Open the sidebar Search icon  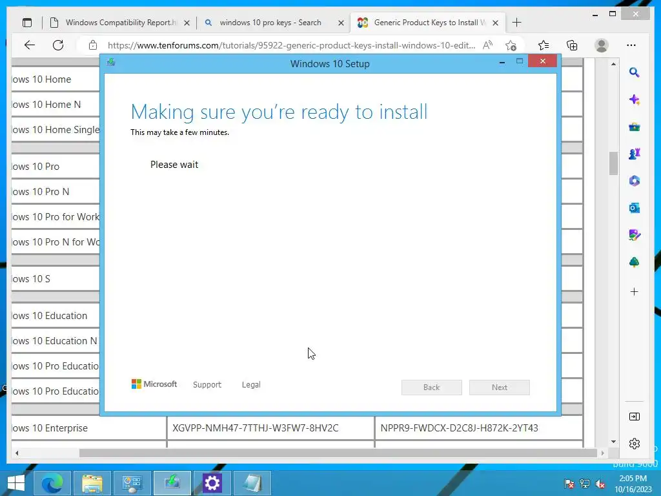635,72
